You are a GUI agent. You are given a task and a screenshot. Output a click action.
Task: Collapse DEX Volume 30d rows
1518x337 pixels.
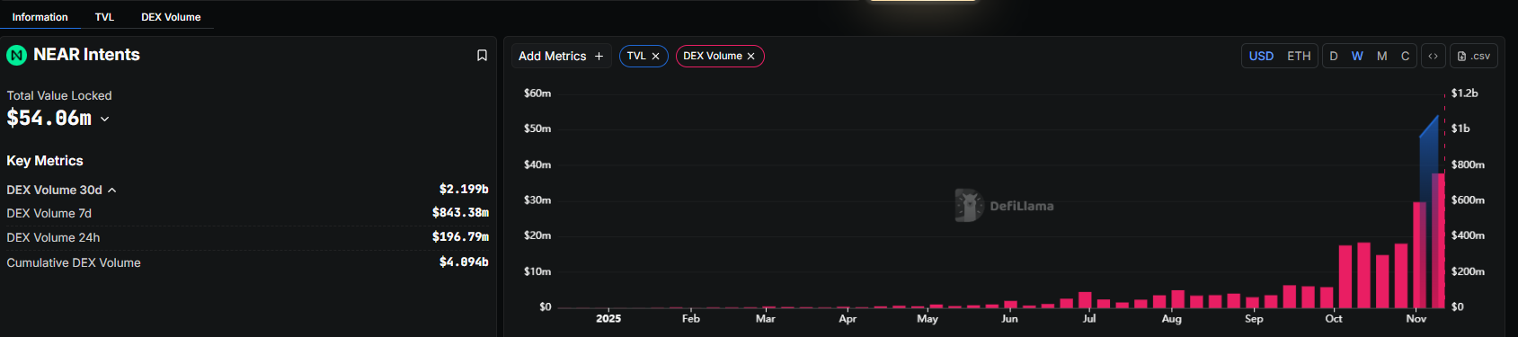pyautogui.click(x=112, y=191)
